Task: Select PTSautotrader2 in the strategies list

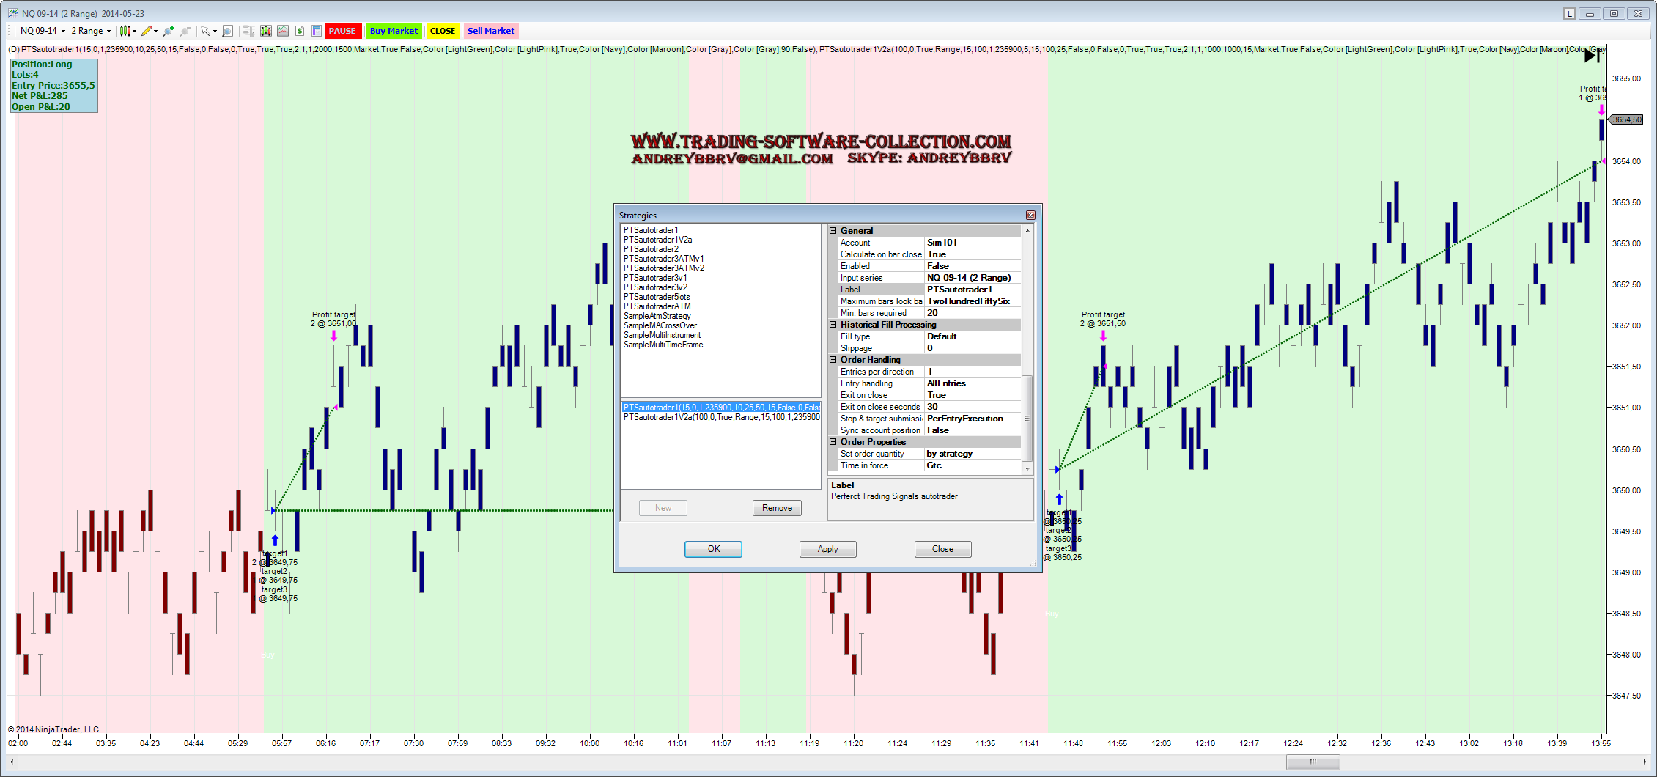Action: (651, 249)
